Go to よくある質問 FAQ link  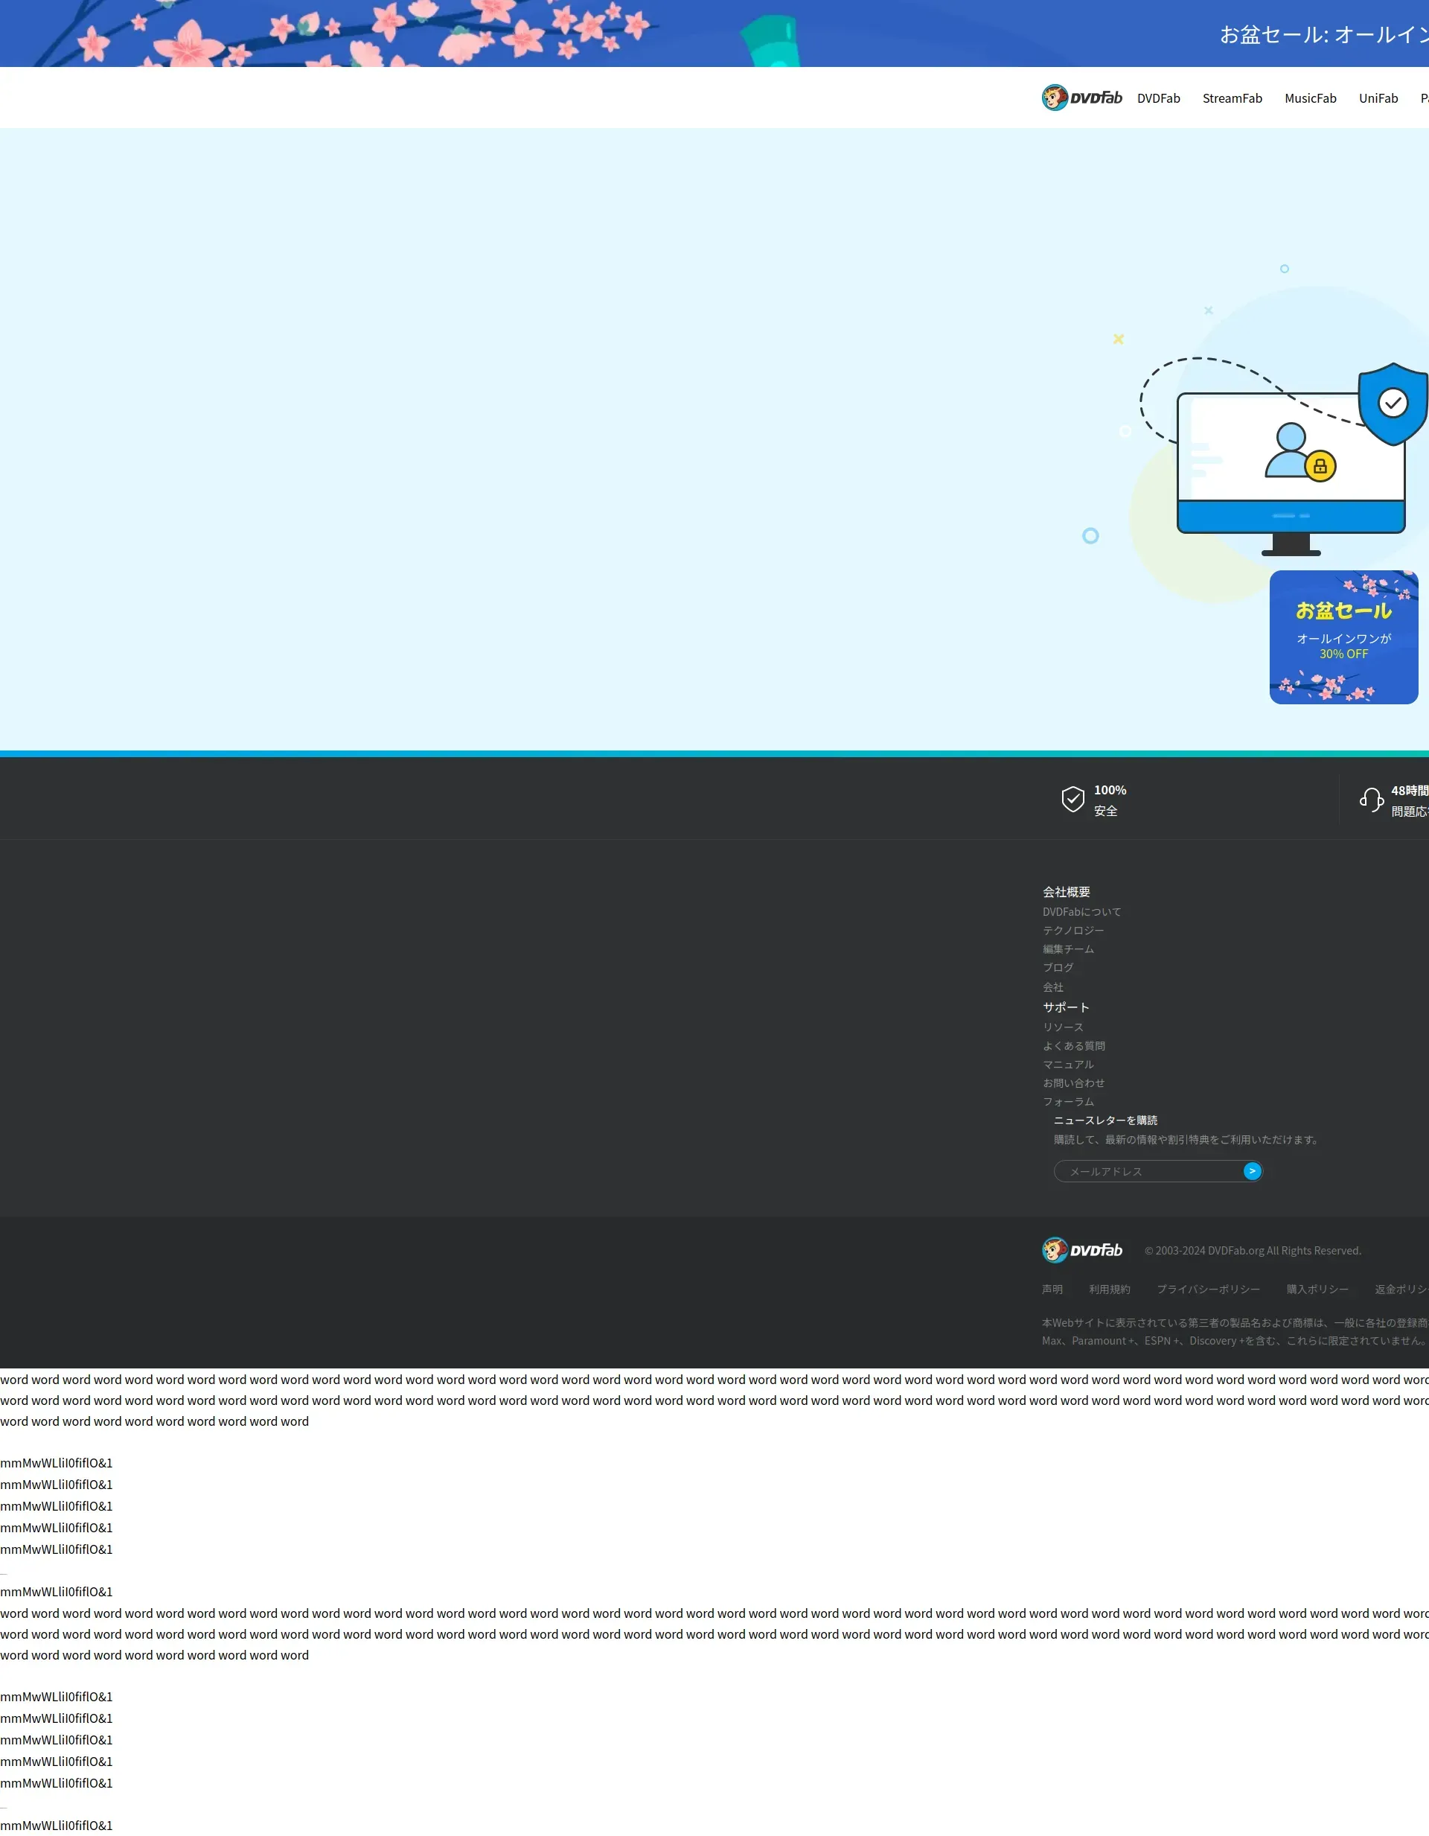[1073, 1046]
